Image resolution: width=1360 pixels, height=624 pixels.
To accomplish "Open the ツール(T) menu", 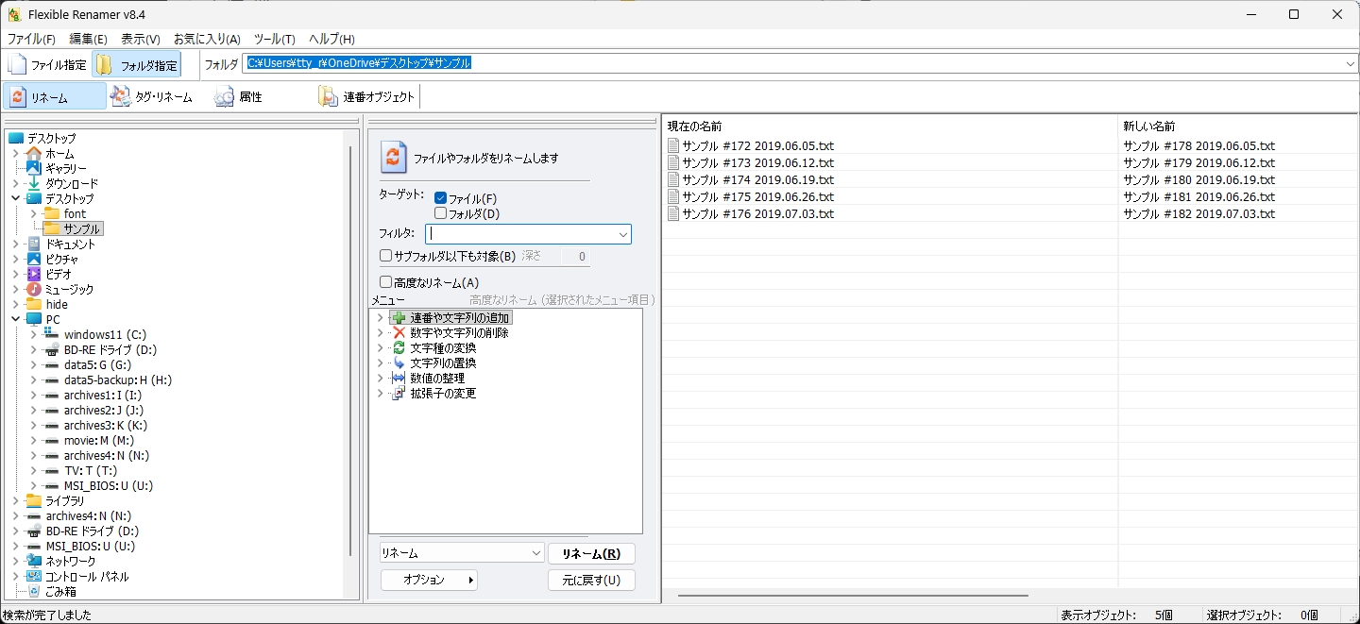I will click(274, 39).
